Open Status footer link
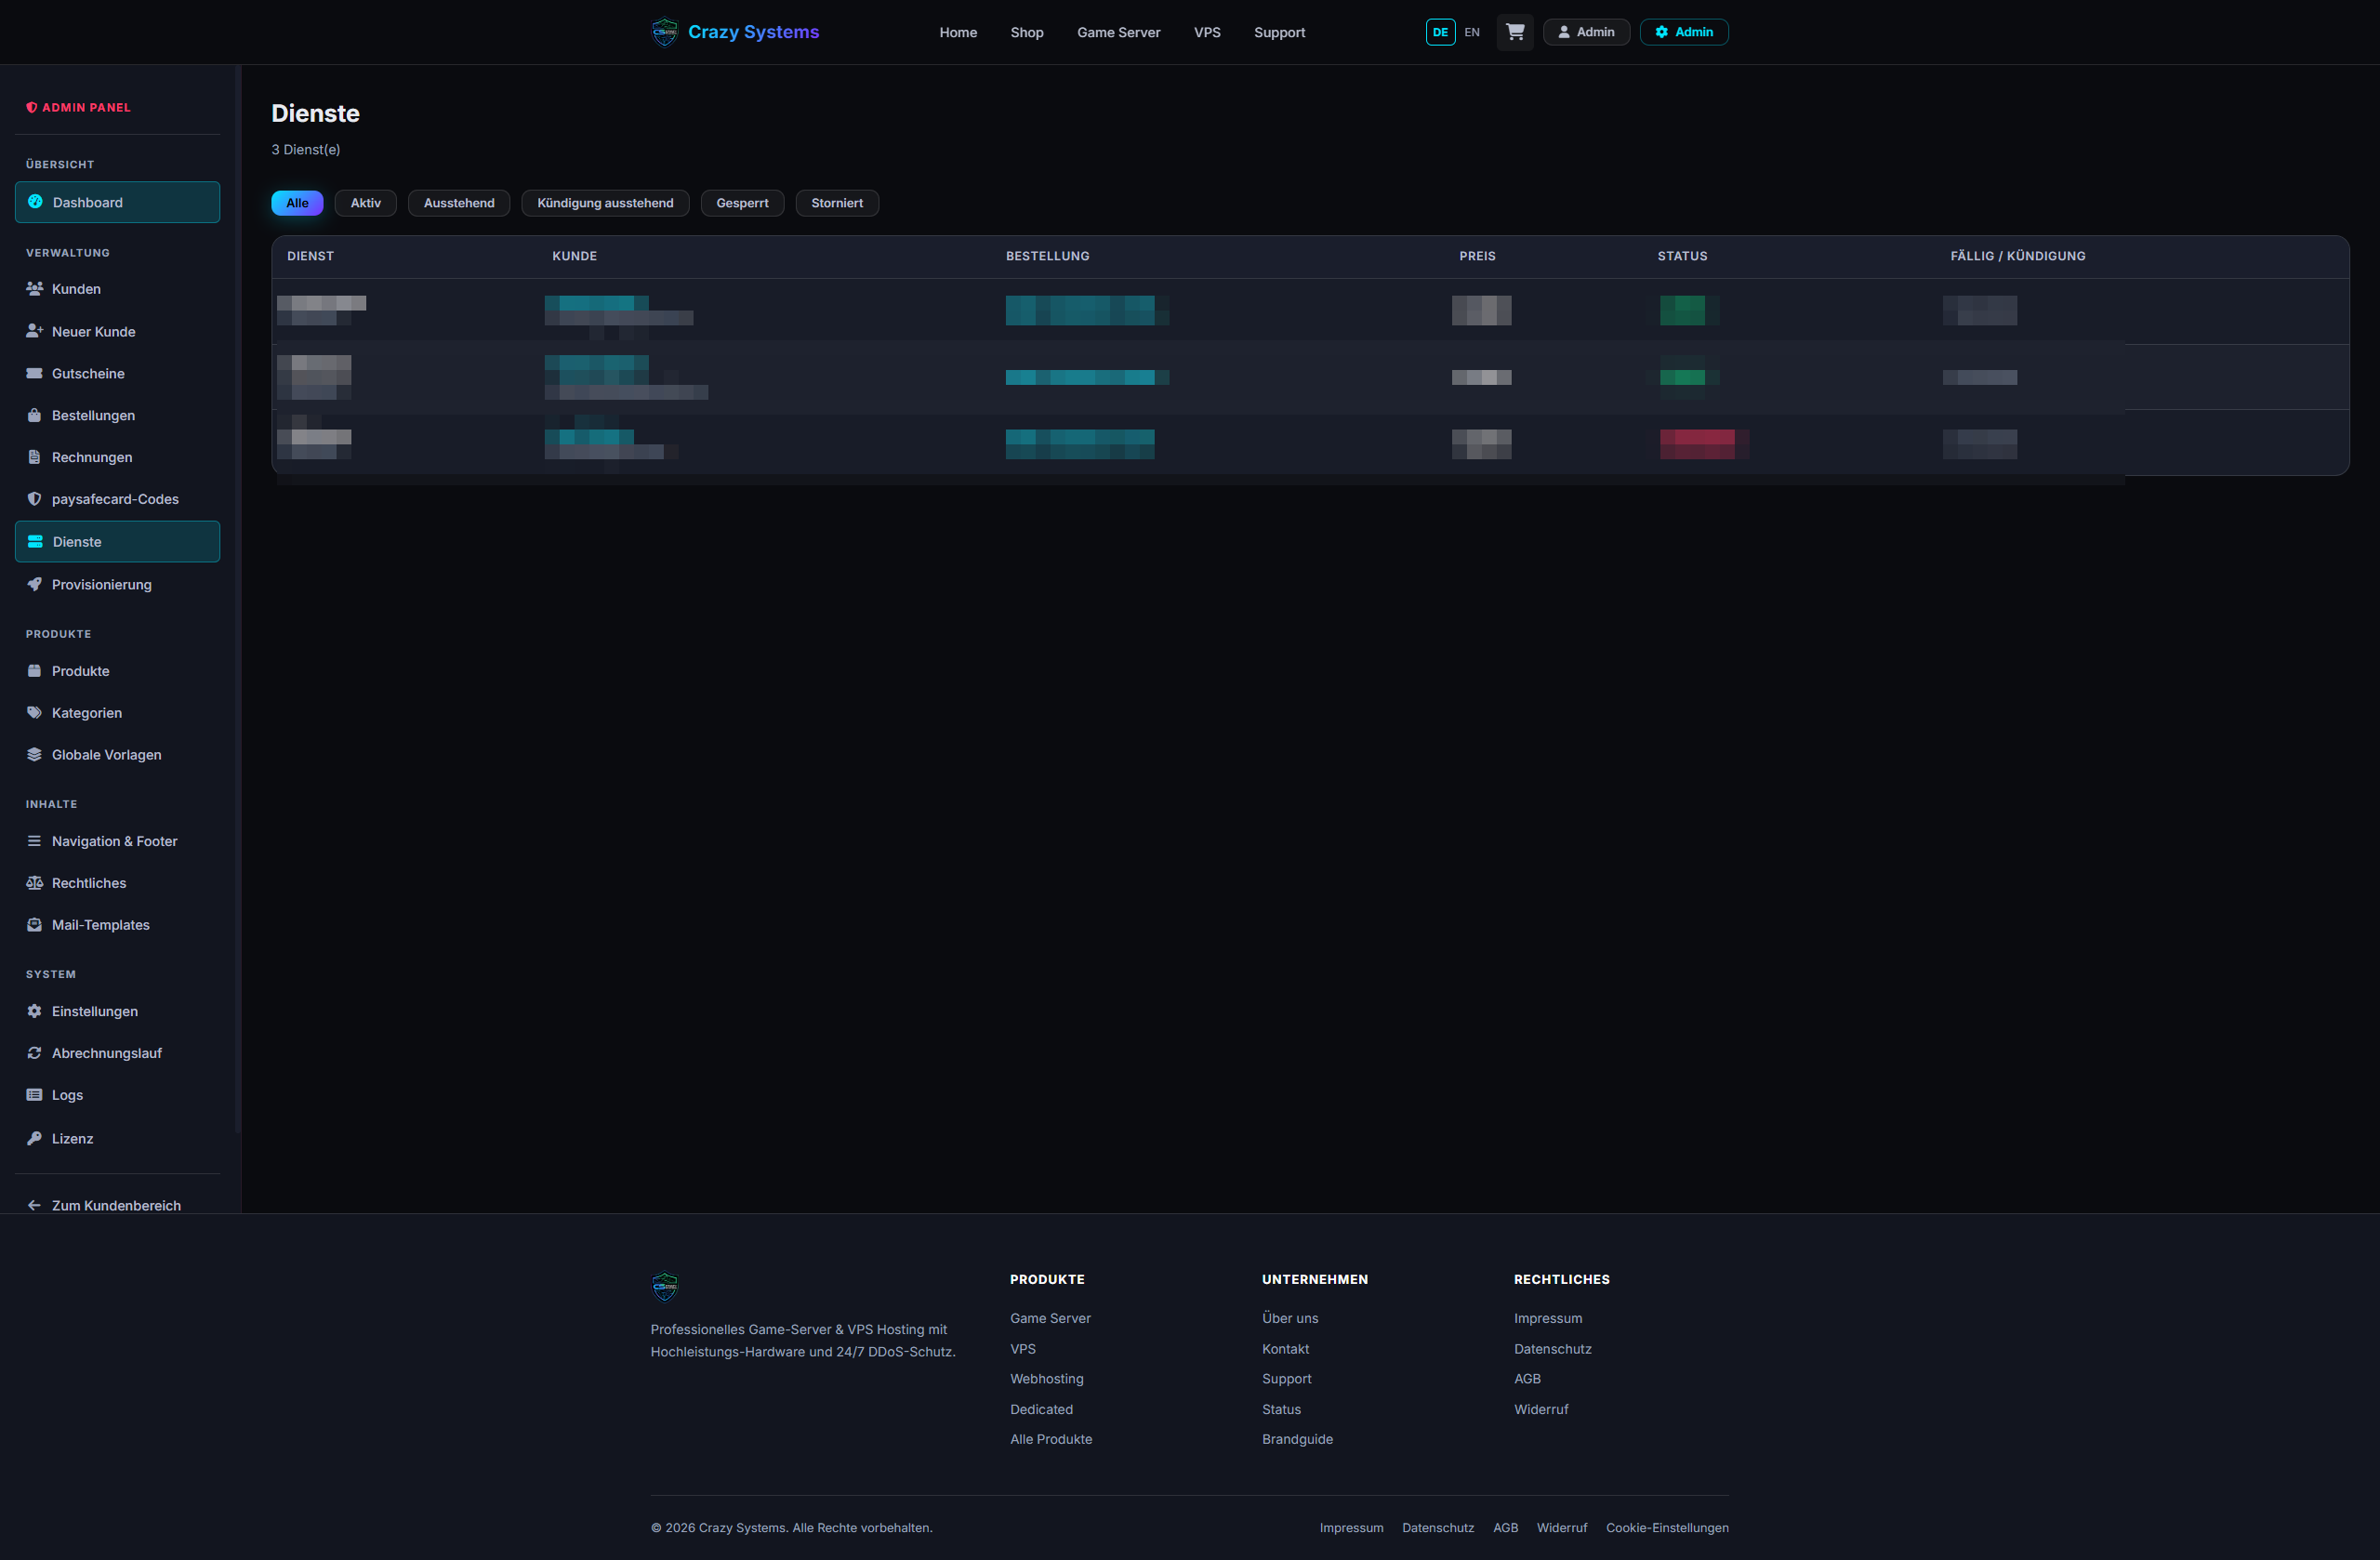Viewport: 2380px width, 1560px height. pos(1281,1409)
